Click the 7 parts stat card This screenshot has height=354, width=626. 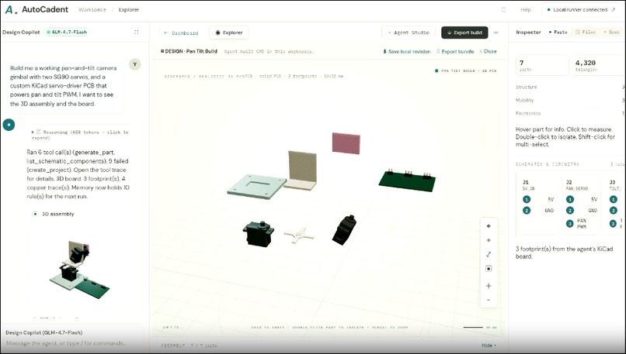[542, 65]
